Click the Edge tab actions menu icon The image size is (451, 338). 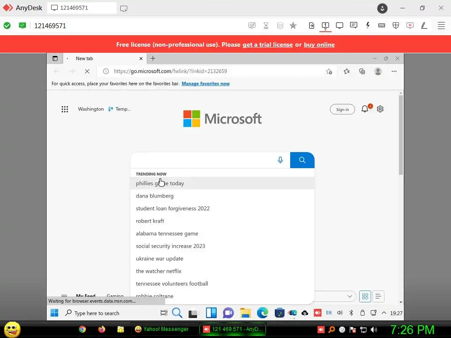[55, 59]
